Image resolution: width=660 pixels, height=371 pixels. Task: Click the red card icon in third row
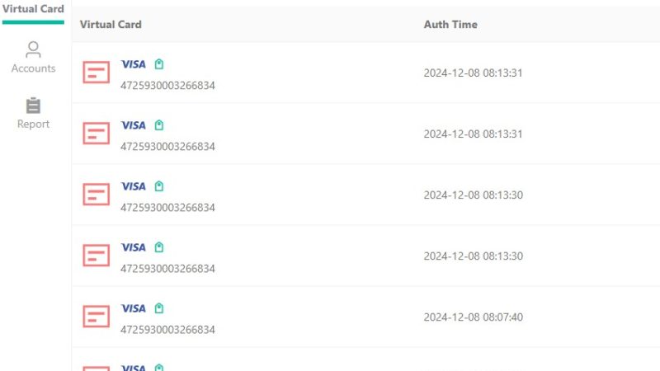96,194
